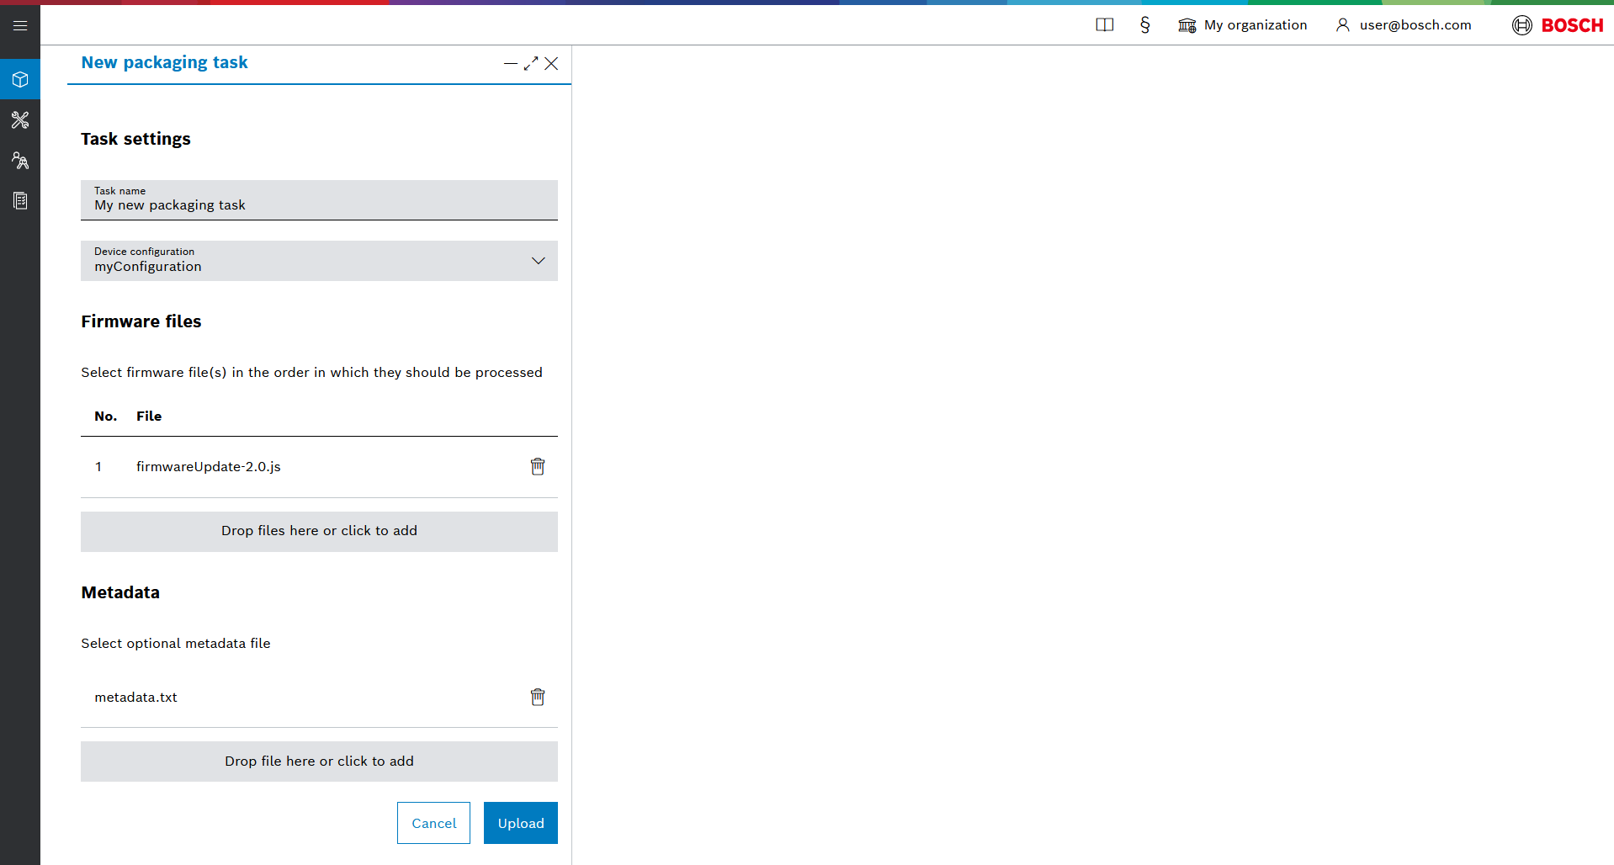Viewport: 1614px width, 865px height.
Task: Remove the metadata.txt file
Action: [x=538, y=697]
